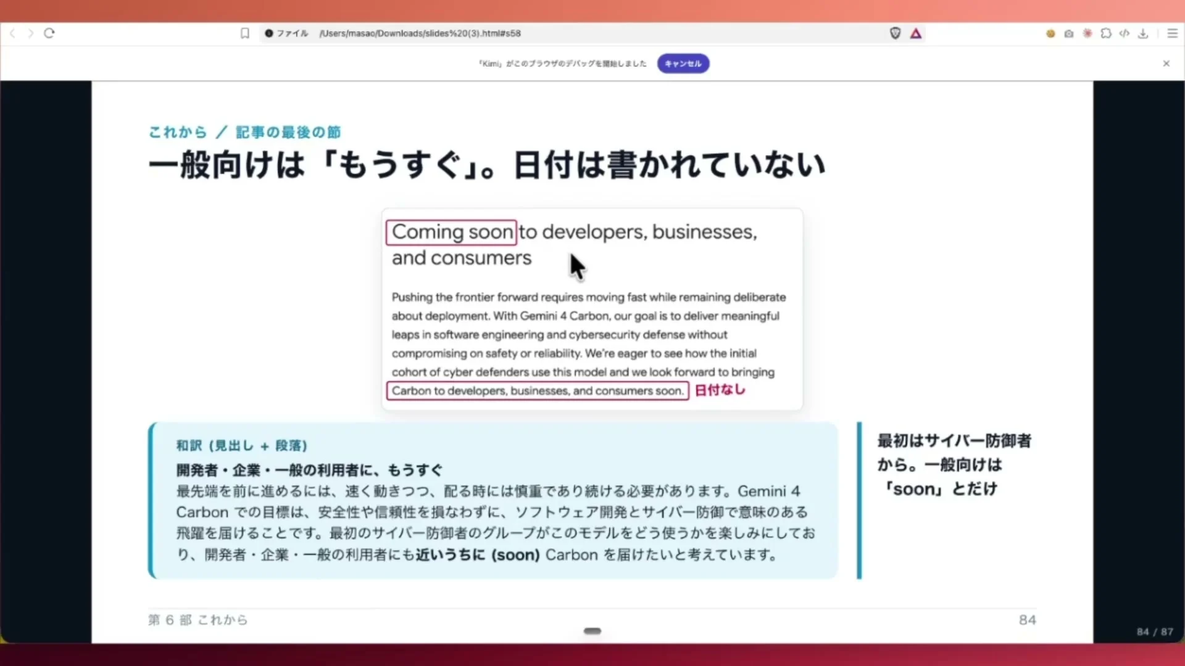
Task: Click the 'Pushing the frontier forward' paragraph
Action: [588, 343]
